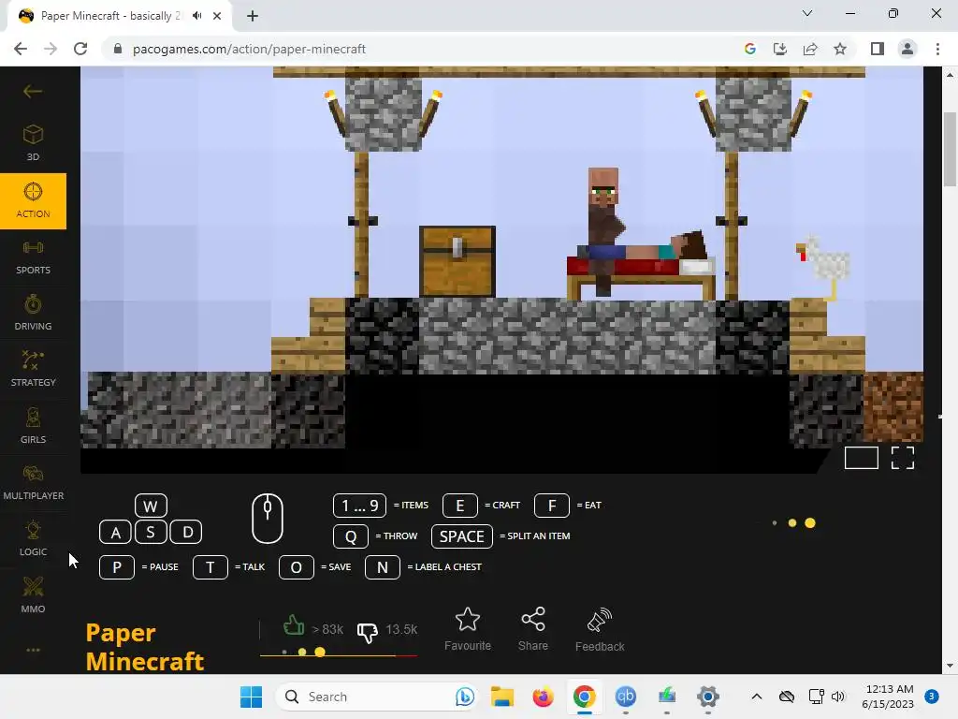Open the Girls games category
The image size is (958, 719).
coord(33,426)
